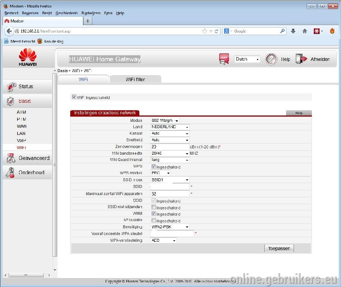Click the Help question mark icon
Image resolution: width=341 pixels, height=287 pixels.
[x=271, y=59]
